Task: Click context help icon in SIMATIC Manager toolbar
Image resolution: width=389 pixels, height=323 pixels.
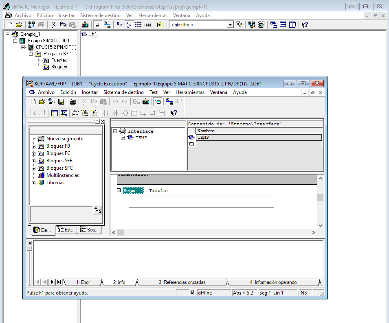Action: [305, 25]
